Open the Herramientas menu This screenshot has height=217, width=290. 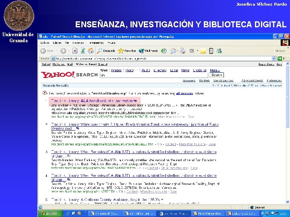point(96,43)
